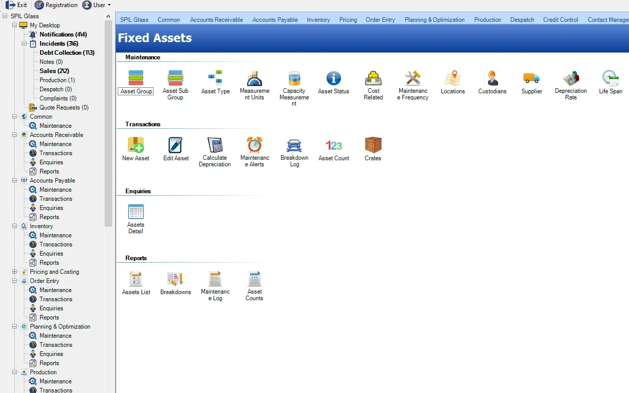This screenshot has width=629, height=393.
Task: Switch to the Common tab
Action: [169, 20]
